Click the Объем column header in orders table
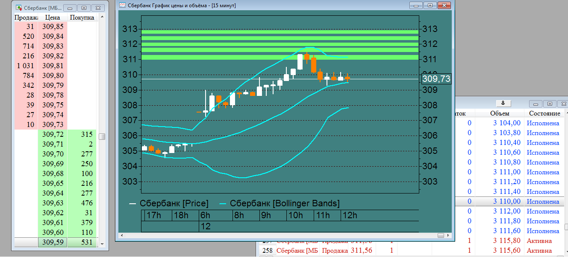This screenshot has width=568, height=257. [x=499, y=113]
